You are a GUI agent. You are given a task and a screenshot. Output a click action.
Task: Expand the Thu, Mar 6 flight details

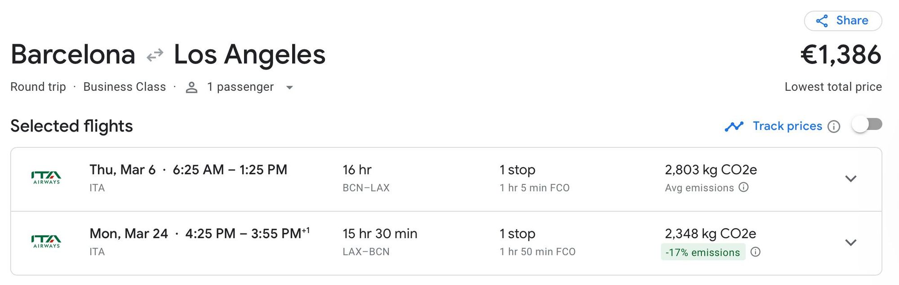(850, 178)
